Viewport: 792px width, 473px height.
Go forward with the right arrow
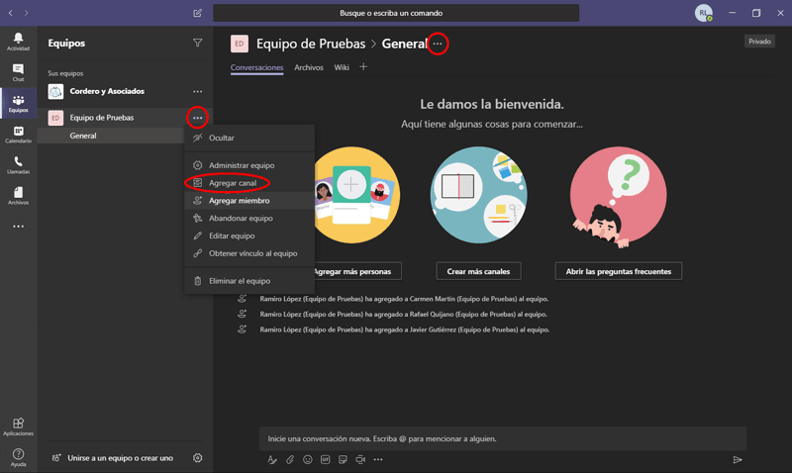tap(27, 13)
